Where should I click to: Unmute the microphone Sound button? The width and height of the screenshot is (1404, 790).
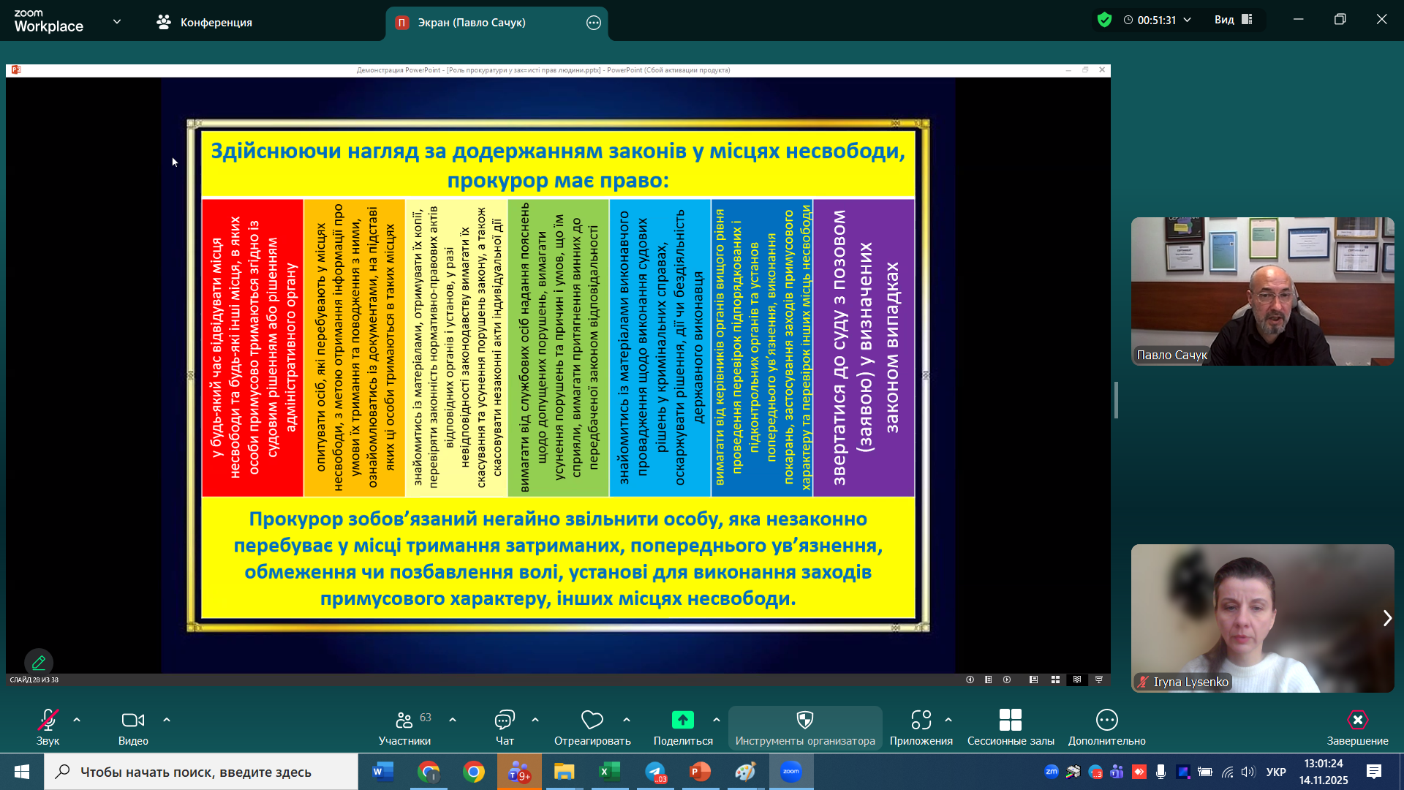(48, 721)
